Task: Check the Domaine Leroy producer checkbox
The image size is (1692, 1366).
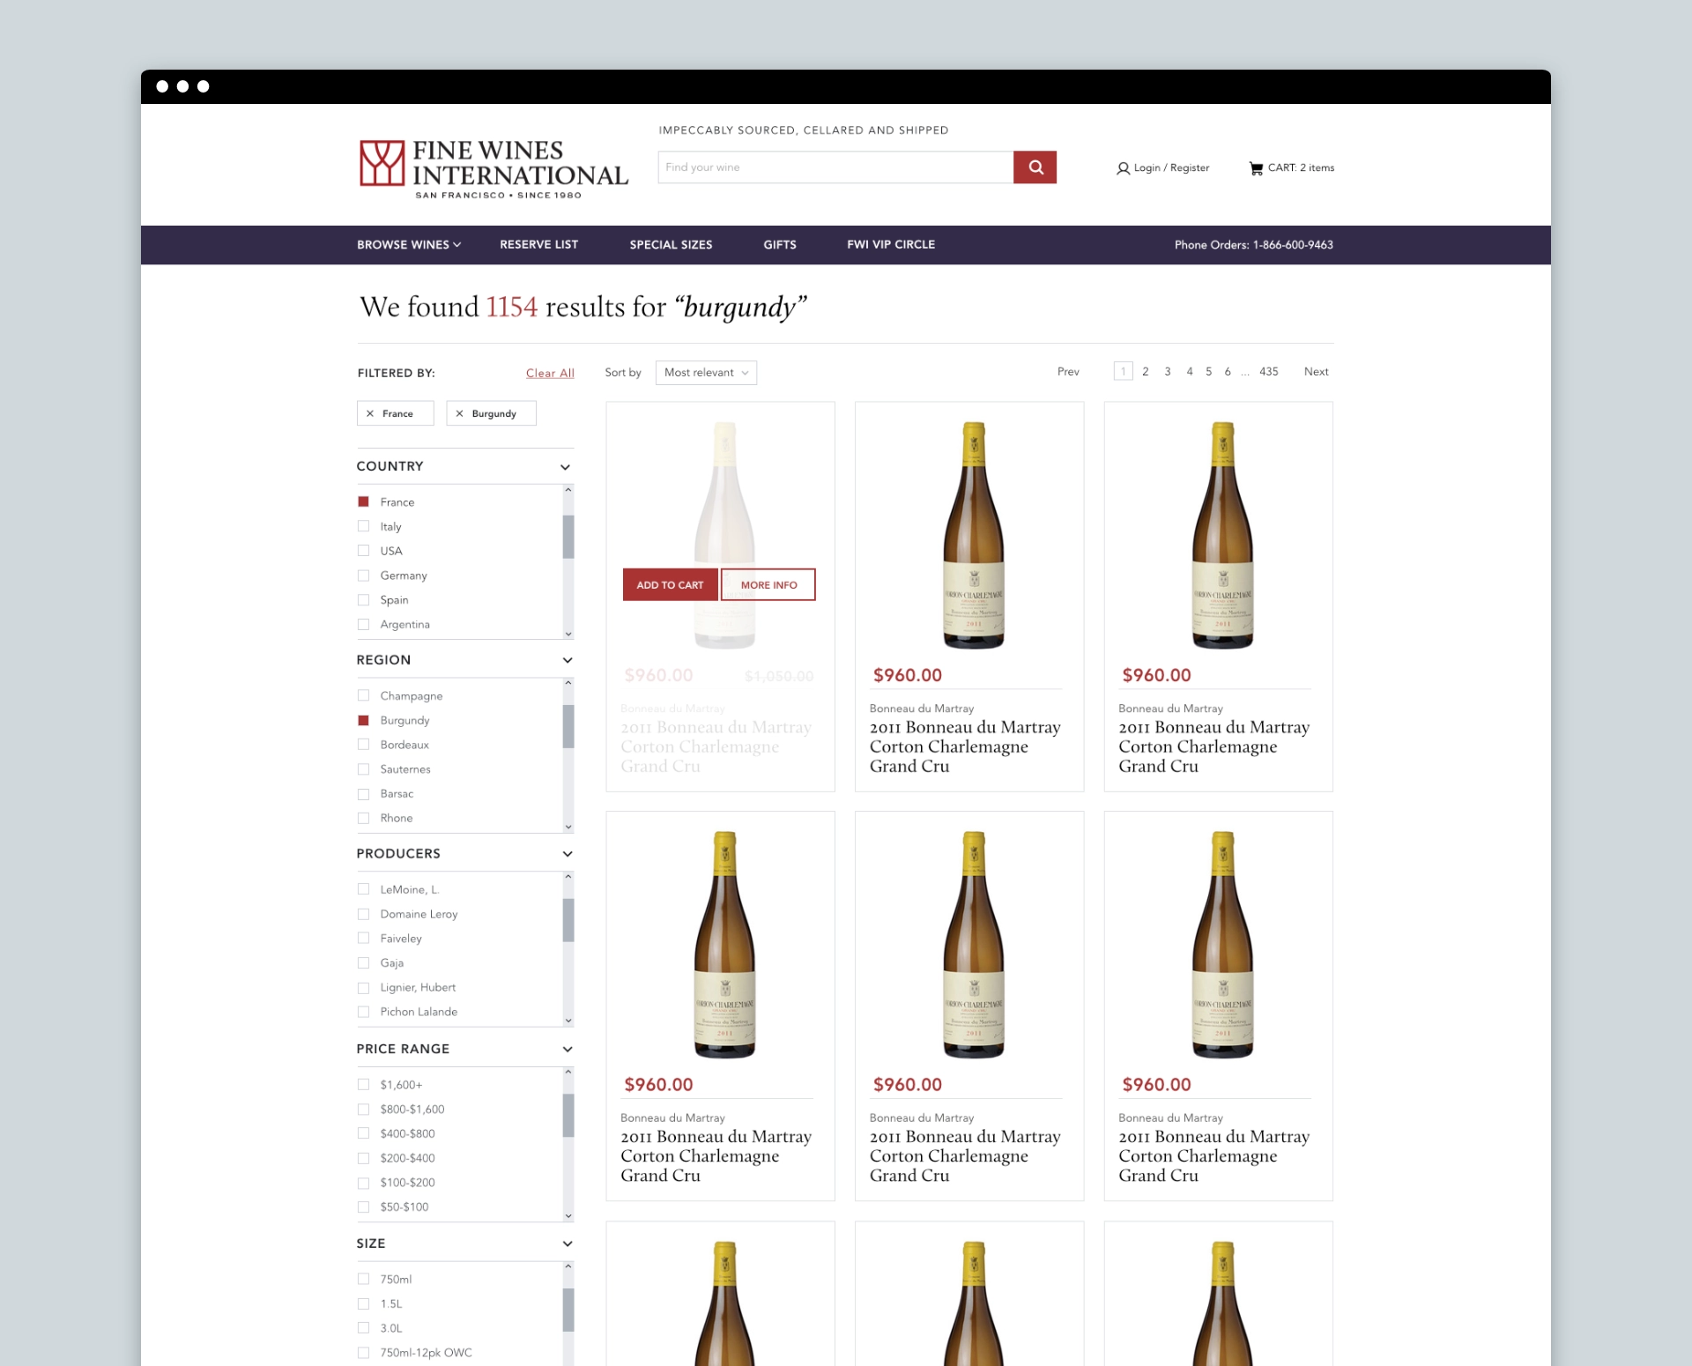Action: (363, 914)
